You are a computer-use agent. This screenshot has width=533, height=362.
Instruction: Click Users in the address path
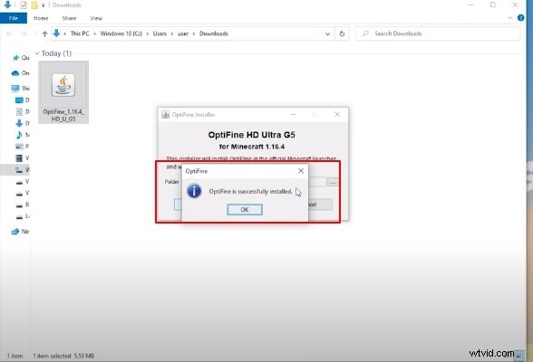[x=160, y=33]
